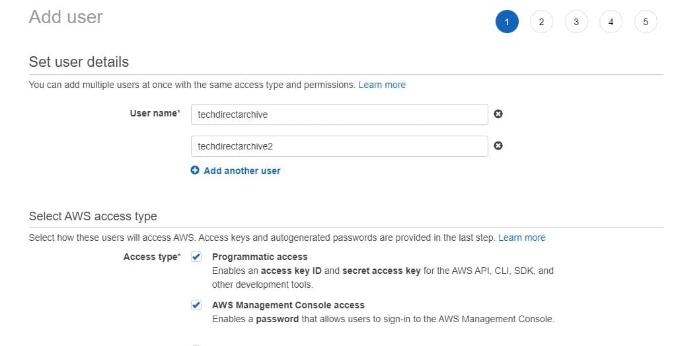Remove the techdirectarchive user entry
This screenshot has width=676, height=346.
point(498,114)
